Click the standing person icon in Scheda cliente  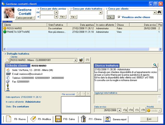point(8,85)
